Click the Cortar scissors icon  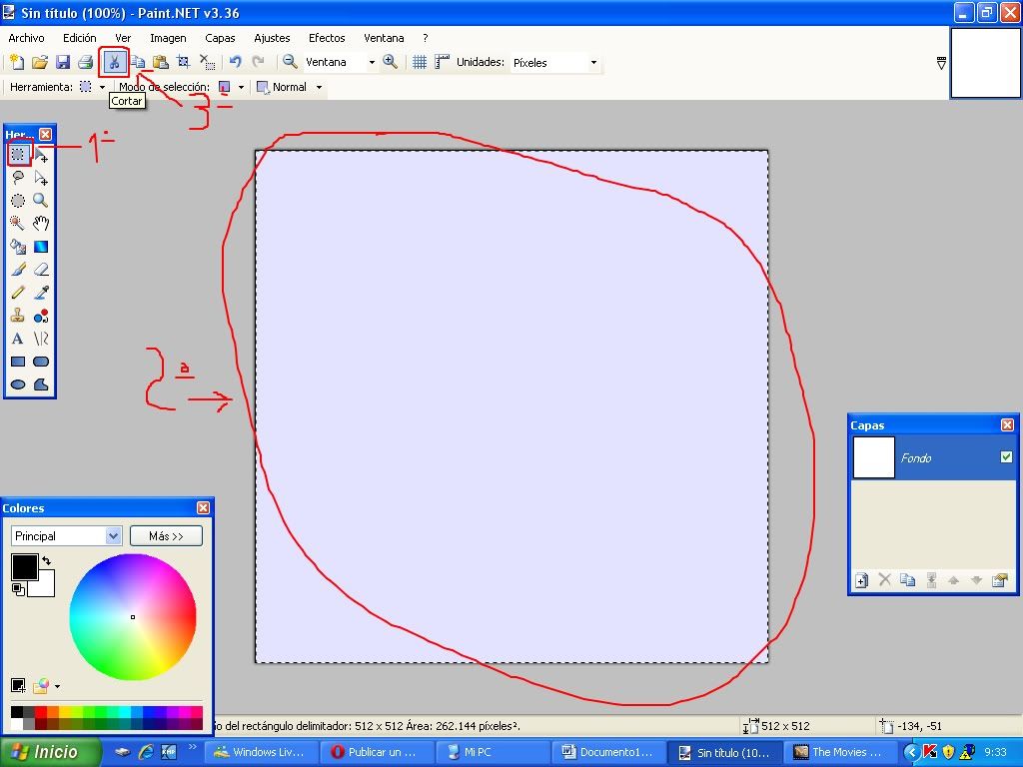coord(114,62)
